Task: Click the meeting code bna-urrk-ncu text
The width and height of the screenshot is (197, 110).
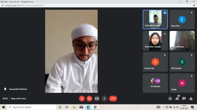Action: tap(18, 99)
